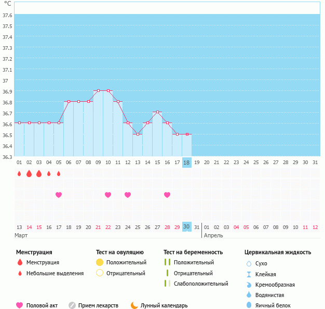Click the pink heart under cycle day 16

click(x=167, y=195)
